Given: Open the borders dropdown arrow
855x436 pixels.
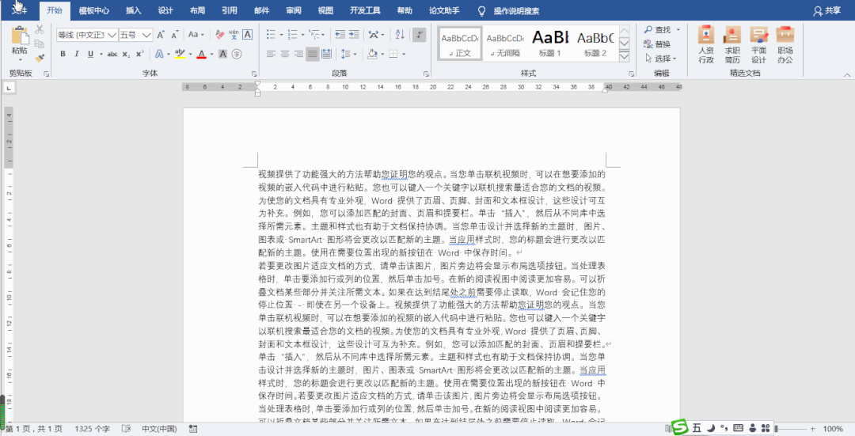Looking at the screenshot, I should click(404, 54).
